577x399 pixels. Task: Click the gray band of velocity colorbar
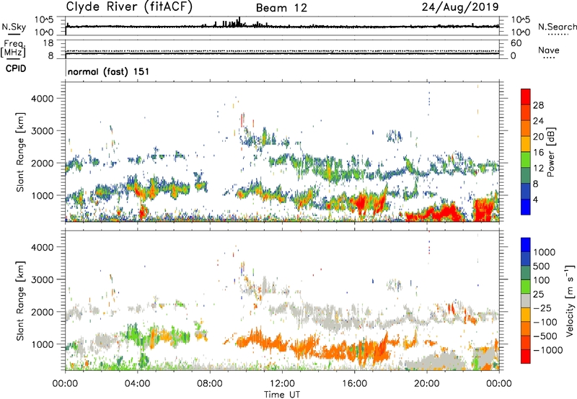pyautogui.click(x=526, y=300)
